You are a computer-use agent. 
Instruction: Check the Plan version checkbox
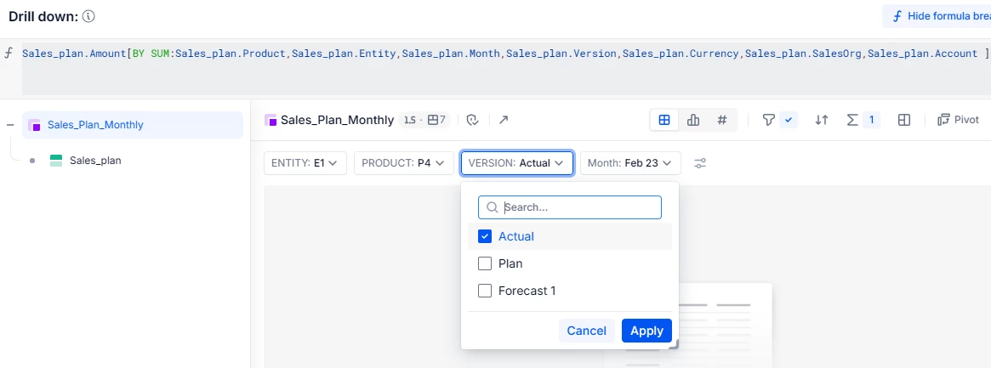coord(486,263)
